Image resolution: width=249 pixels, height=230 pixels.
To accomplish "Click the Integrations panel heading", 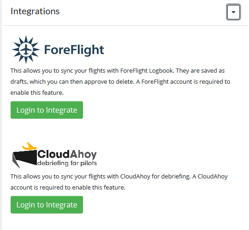I will coord(35,11).
